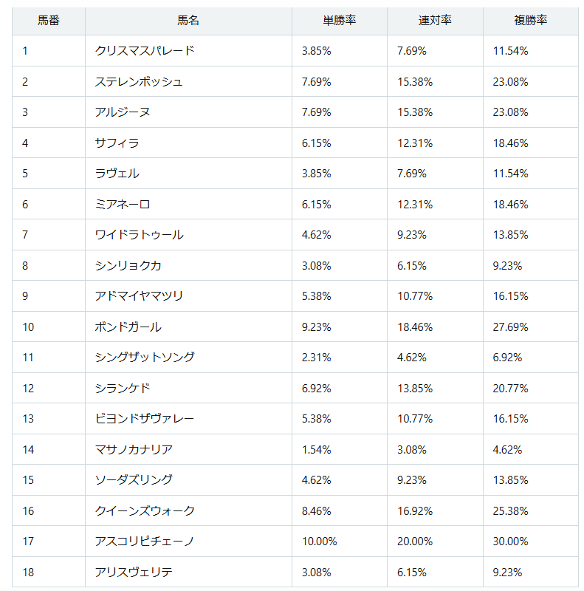Viewport: 584px width, 591px height.
Task: Click the 27.69% place rate value
Action: (510, 327)
